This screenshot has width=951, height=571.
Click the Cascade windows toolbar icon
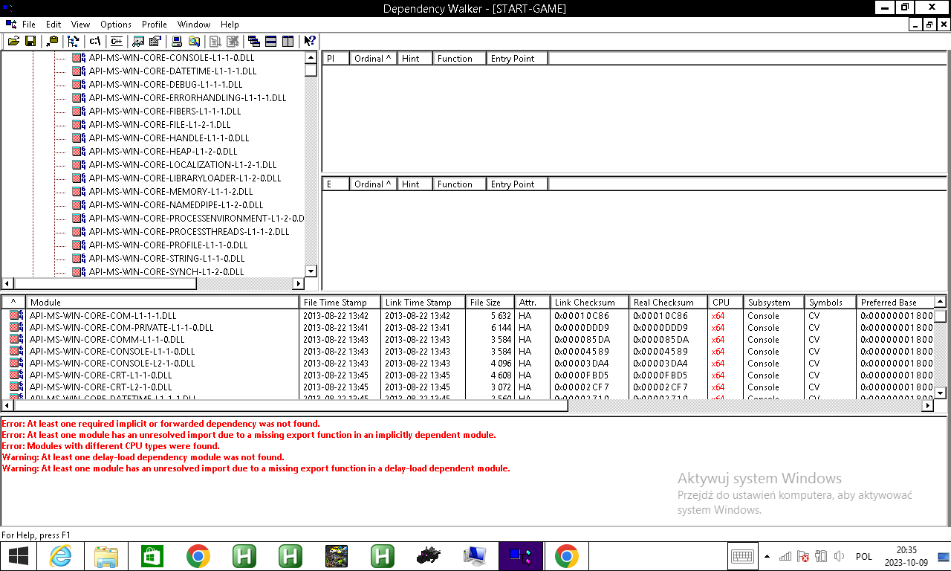pyautogui.click(x=254, y=42)
